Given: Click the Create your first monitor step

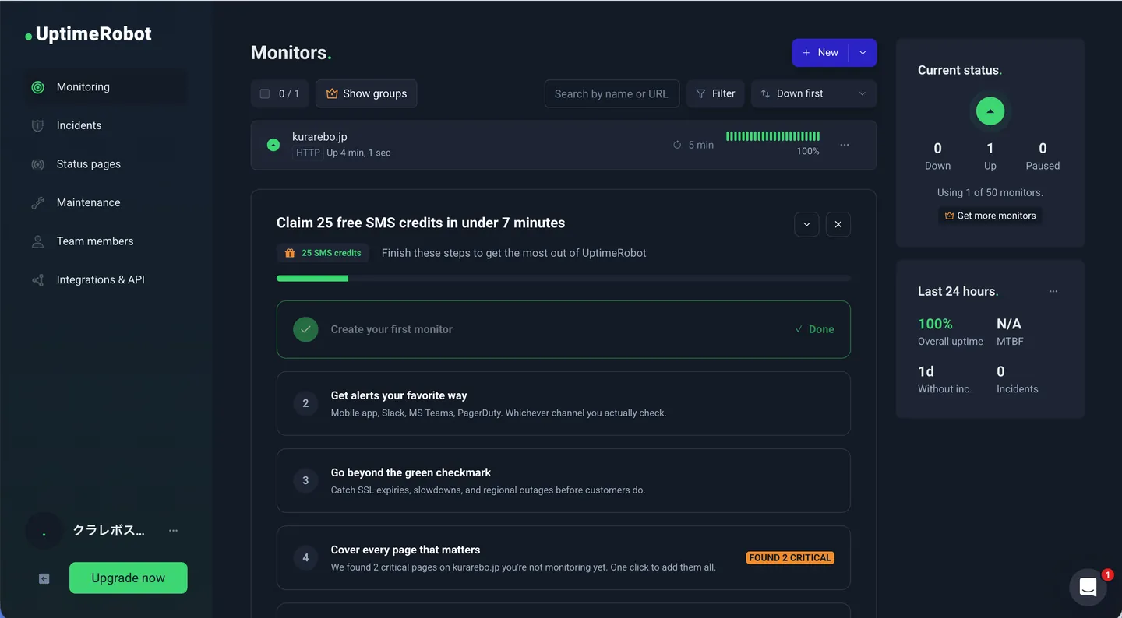Looking at the screenshot, I should [563, 329].
